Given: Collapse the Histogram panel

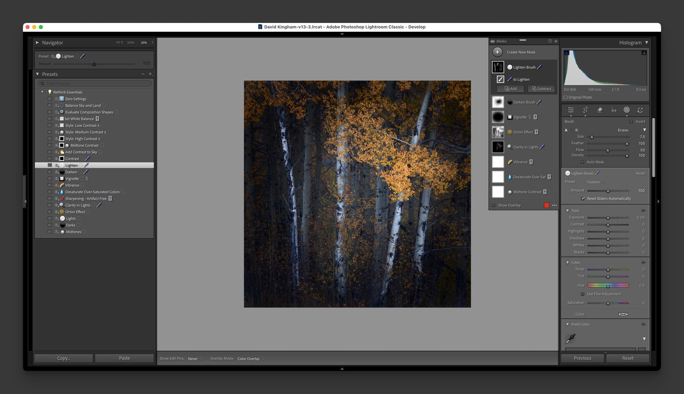Looking at the screenshot, I should [646, 42].
